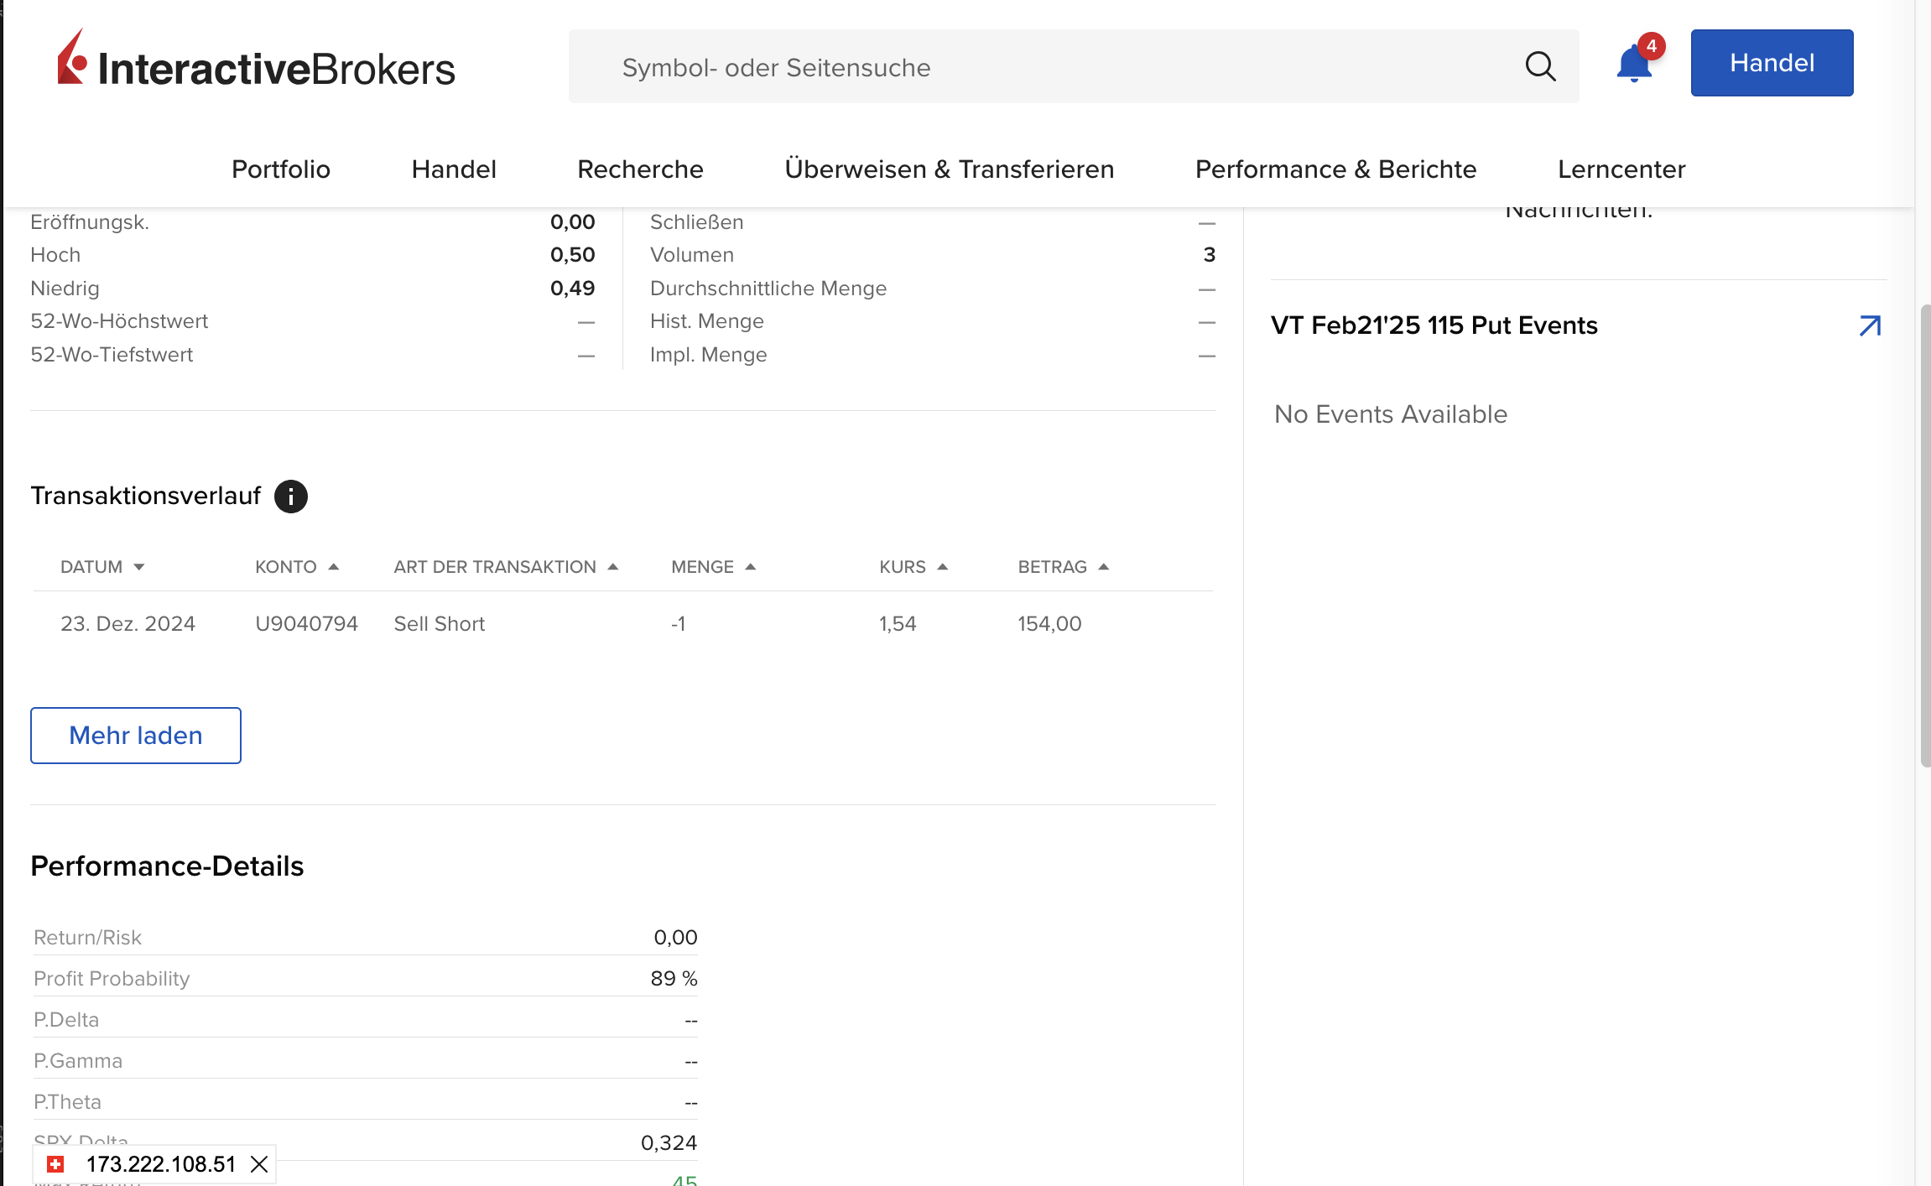Click the Performance-Details heading

tap(167, 866)
